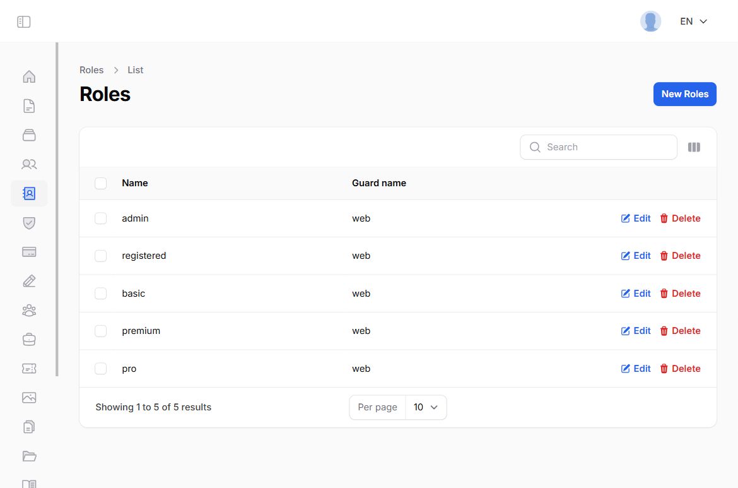Select the premium role checkbox

pyautogui.click(x=101, y=331)
